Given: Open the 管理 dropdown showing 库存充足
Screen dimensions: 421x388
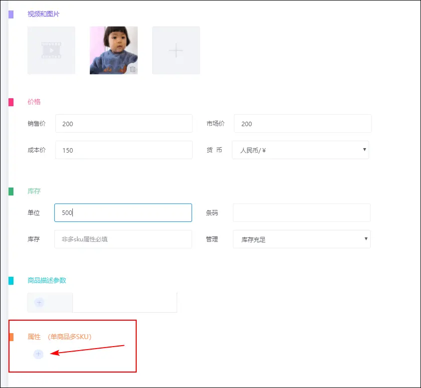Looking at the screenshot, I should pyautogui.click(x=301, y=239).
